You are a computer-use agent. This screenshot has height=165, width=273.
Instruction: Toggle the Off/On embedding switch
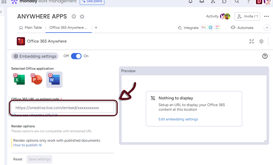[x=76, y=56]
